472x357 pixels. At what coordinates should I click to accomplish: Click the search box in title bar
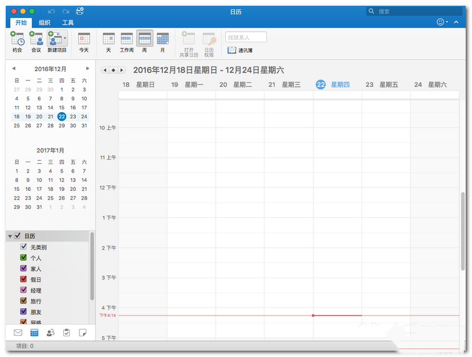tap(414, 11)
